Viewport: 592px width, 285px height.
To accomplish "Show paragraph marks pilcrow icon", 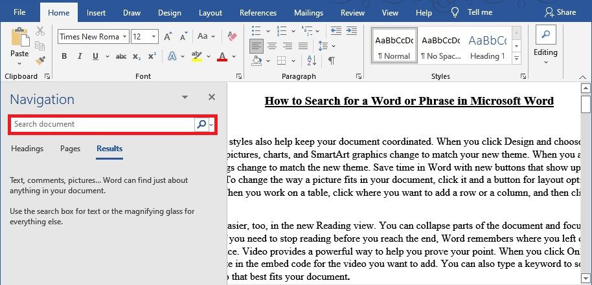I will 332,60.
